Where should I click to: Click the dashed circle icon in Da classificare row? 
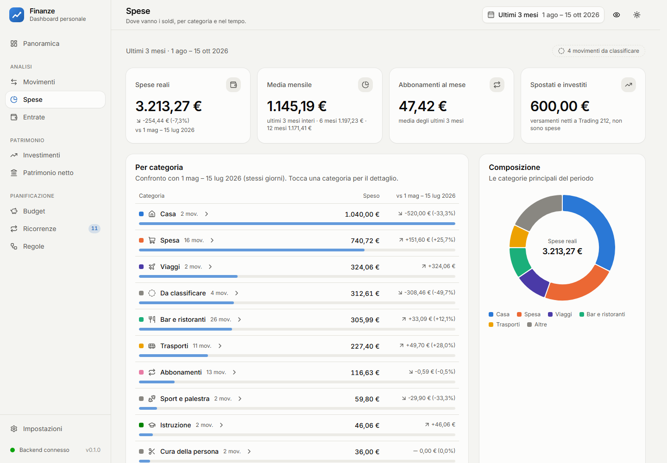pyautogui.click(x=152, y=293)
